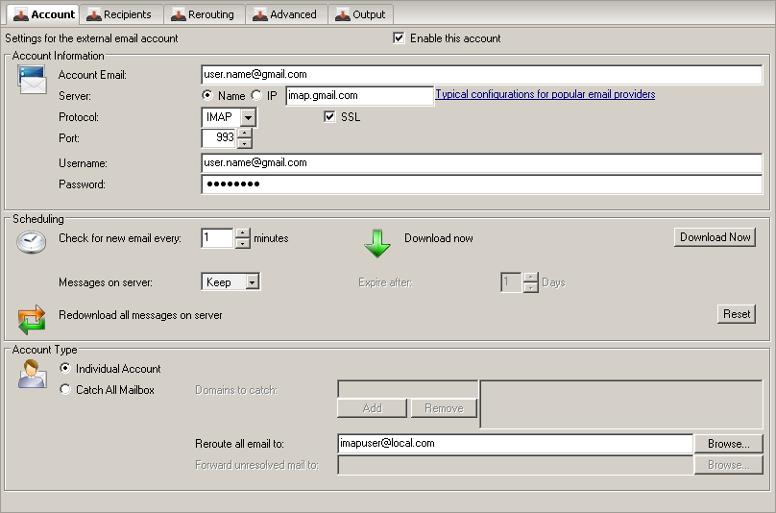This screenshot has height=513, width=776.
Task: Expand the Messages on server dropdown
Action: 252,282
